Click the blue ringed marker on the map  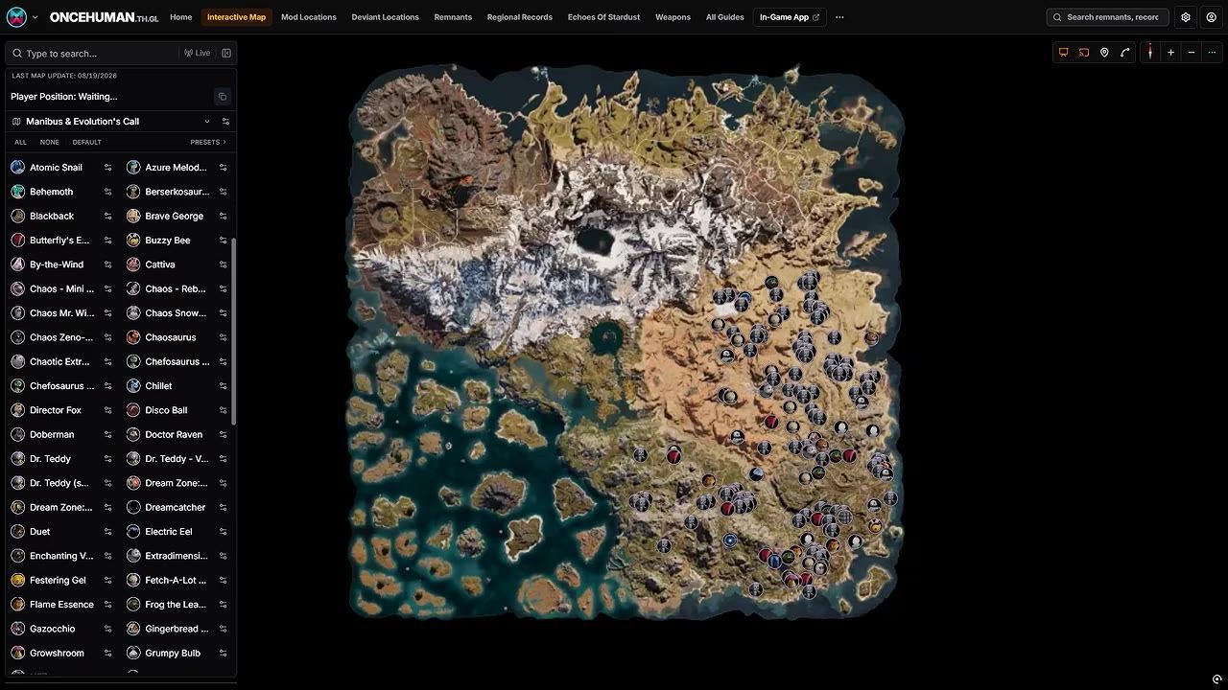coord(730,540)
